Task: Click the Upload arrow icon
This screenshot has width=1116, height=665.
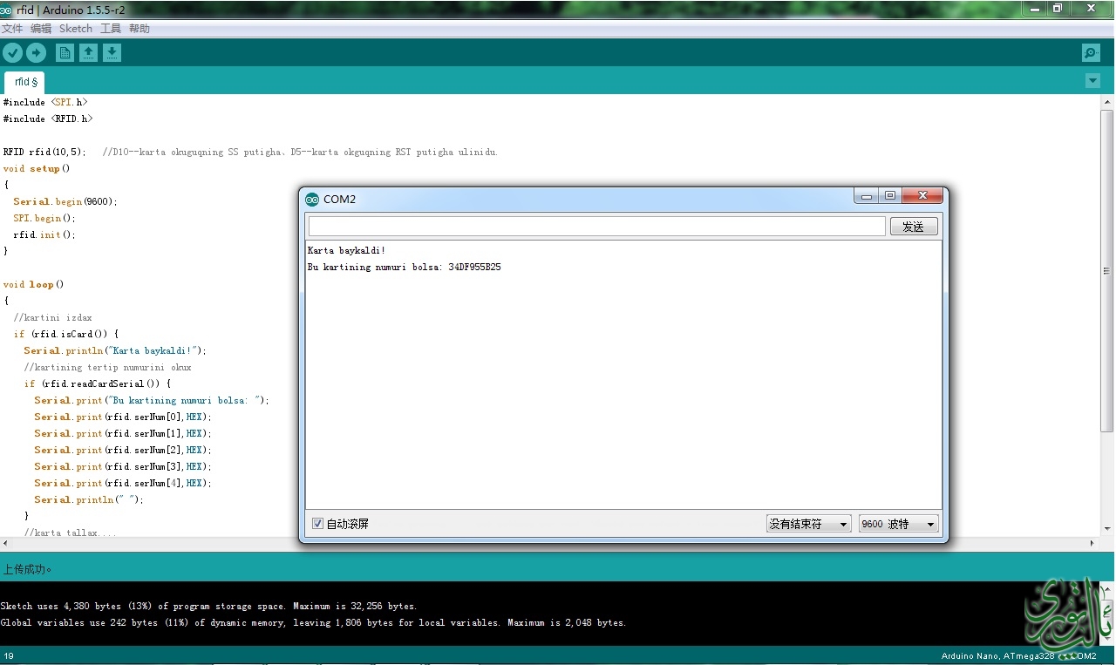Action: [x=36, y=53]
